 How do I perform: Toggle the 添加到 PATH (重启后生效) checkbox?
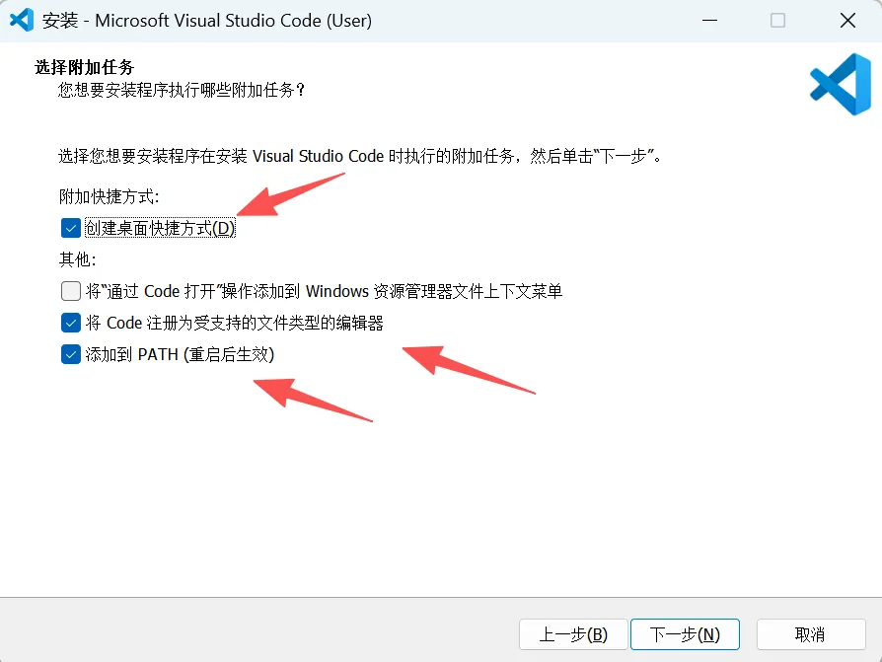click(x=70, y=354)
